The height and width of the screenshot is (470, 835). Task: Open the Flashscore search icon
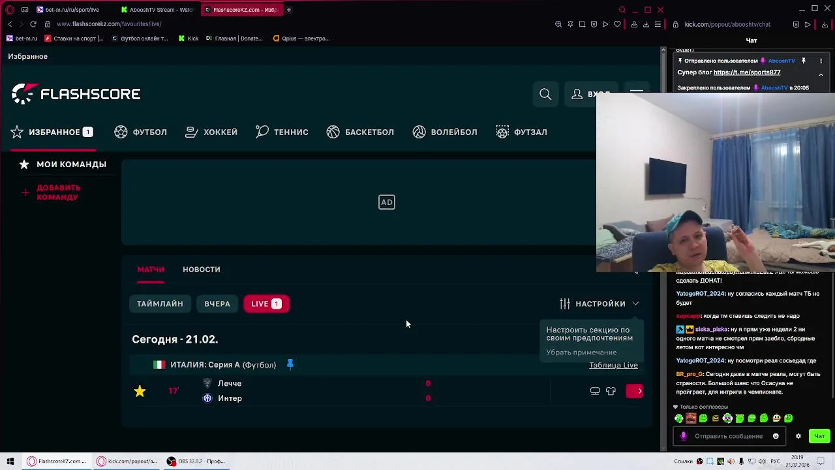545,95
